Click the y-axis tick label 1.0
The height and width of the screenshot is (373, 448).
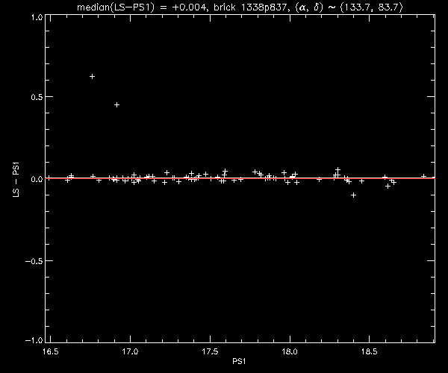[x=37, y=17]
